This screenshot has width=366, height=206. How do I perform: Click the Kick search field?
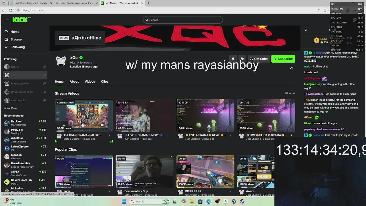(183, 20)
